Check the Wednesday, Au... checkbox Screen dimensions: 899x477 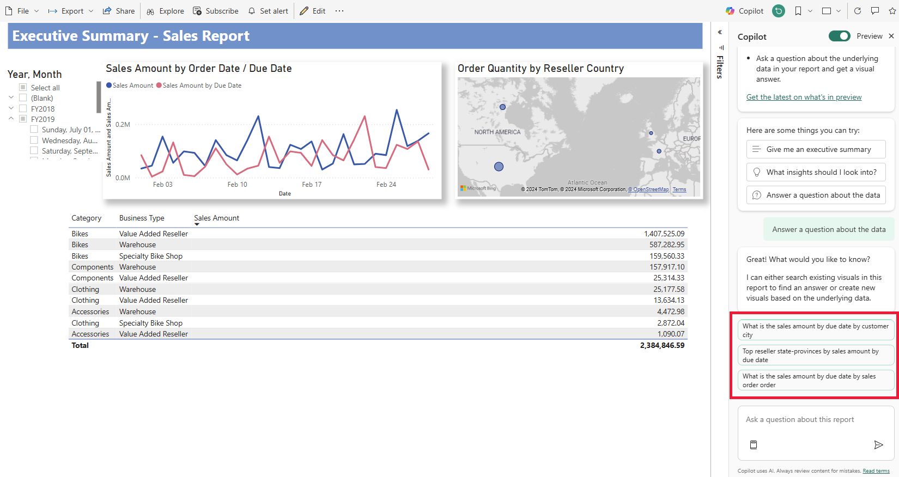pos(34,140)
